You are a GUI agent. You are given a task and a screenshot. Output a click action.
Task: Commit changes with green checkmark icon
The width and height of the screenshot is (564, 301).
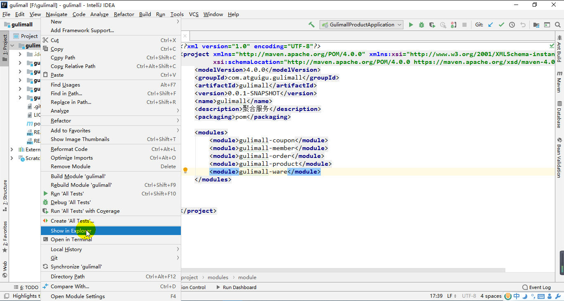tap(501, 25)
